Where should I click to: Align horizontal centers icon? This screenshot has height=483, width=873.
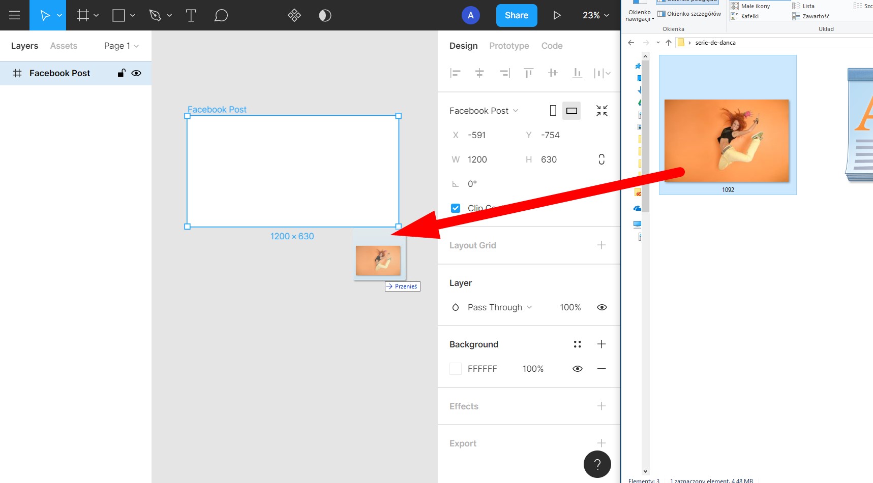[x=479, y=73]
